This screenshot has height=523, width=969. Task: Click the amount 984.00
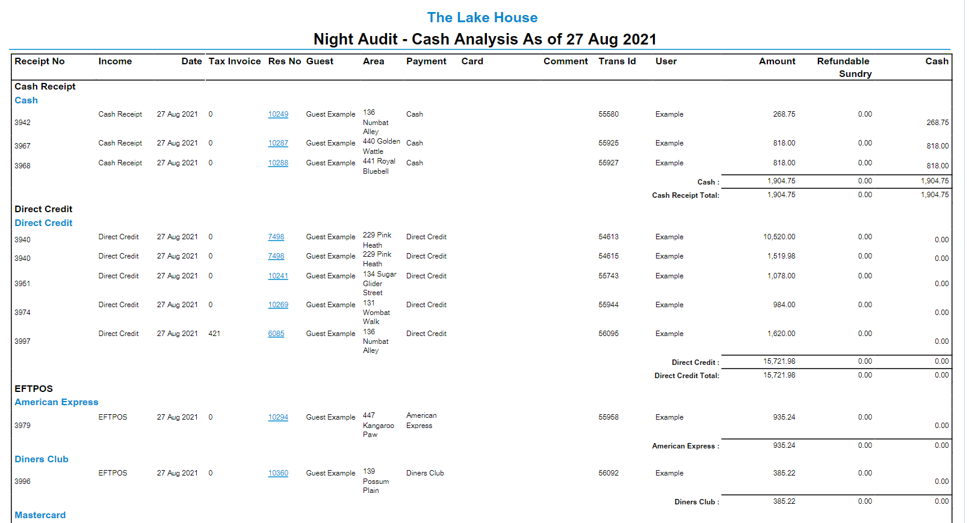click(x=784, y=305)
